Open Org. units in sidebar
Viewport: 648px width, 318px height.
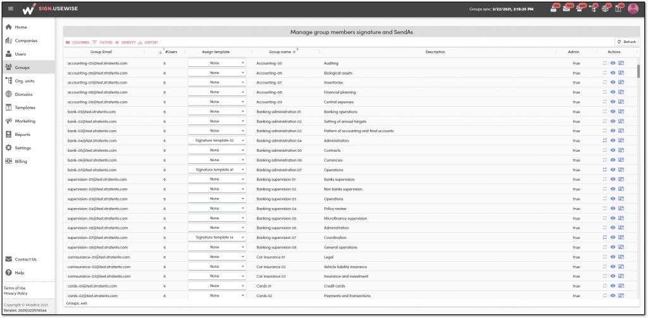click(x=28, y=81)
